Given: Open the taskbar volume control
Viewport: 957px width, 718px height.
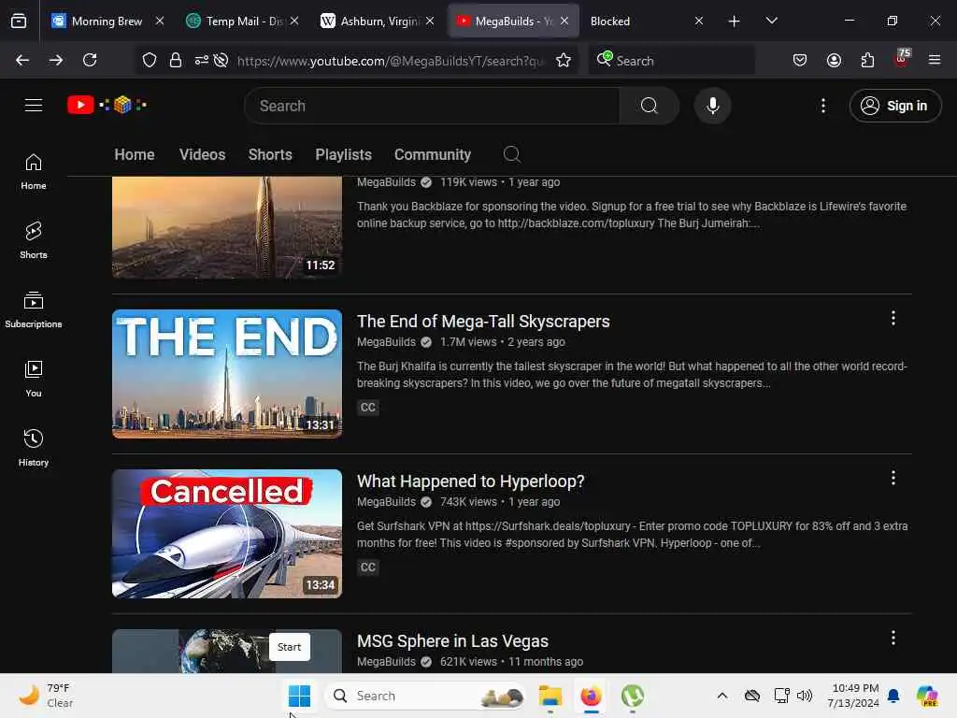Looking at the screenshot, I should (805, 696).
